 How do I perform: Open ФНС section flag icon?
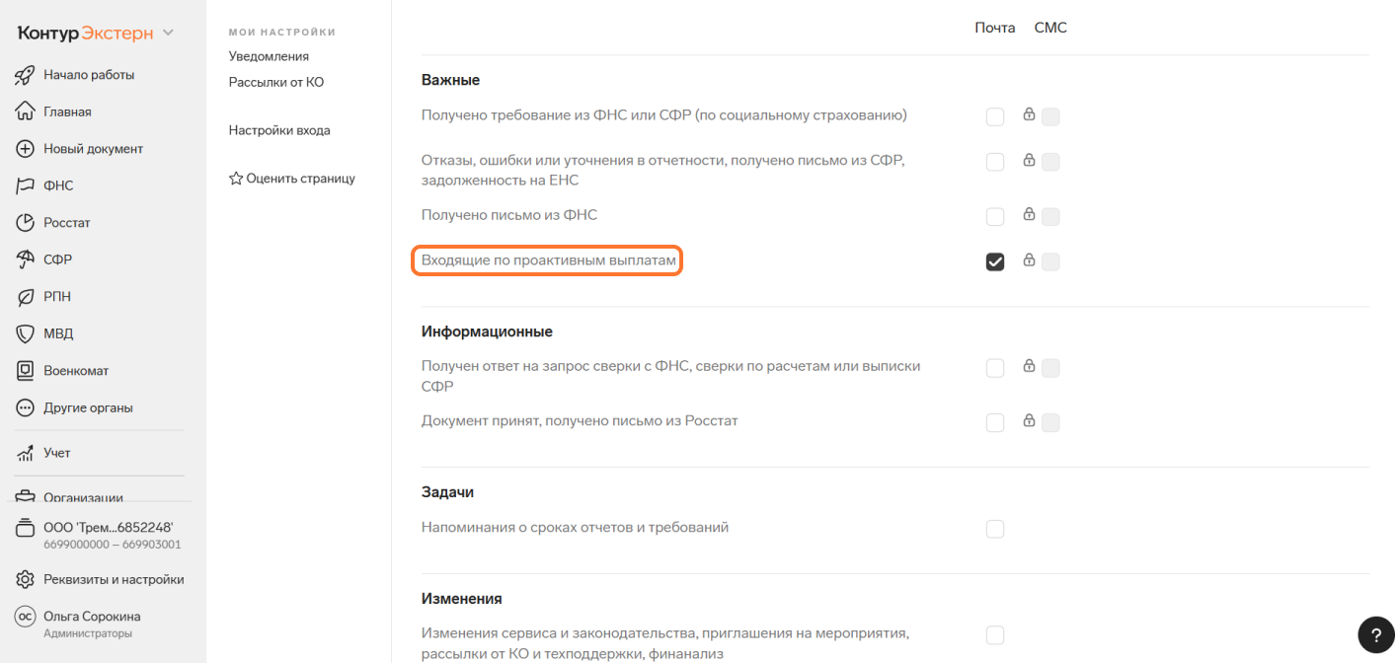[26, 185]
